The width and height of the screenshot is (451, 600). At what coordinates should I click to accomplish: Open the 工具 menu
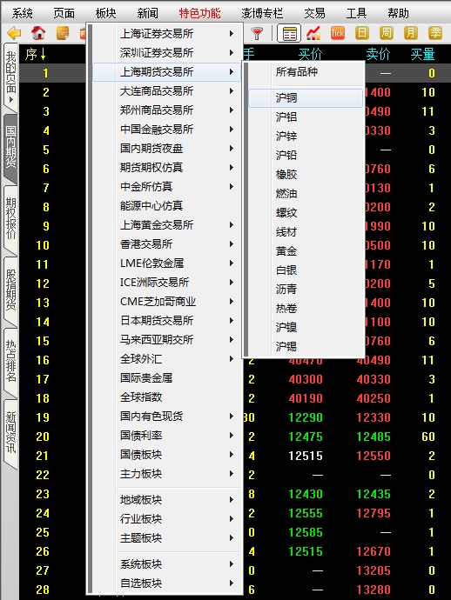coord(356,13)
